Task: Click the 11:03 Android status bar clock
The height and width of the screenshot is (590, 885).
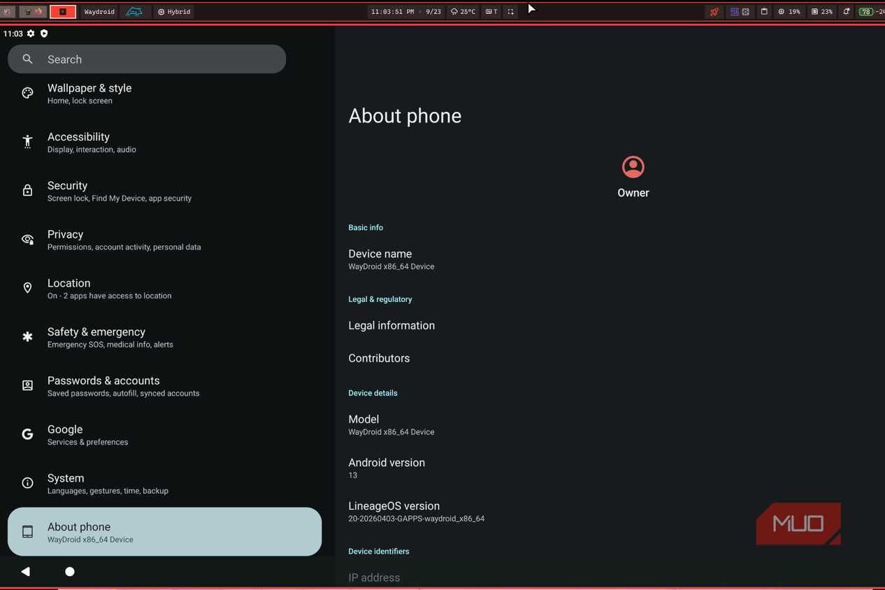Action: point(13,34)
